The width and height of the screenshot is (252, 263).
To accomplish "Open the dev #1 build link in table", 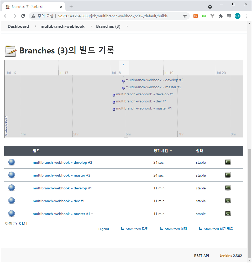I will click(x=59, y=201).
